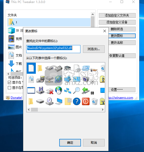Select the 图片 folder item

click(15, 47)
